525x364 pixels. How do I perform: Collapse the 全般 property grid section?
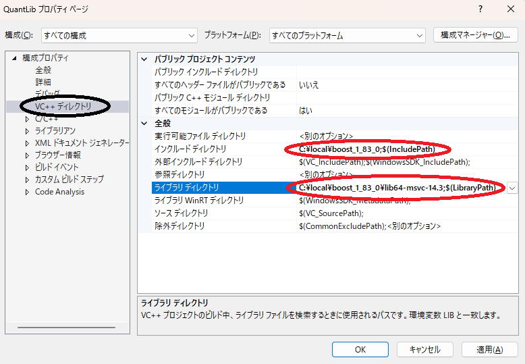tap(144, 124)
